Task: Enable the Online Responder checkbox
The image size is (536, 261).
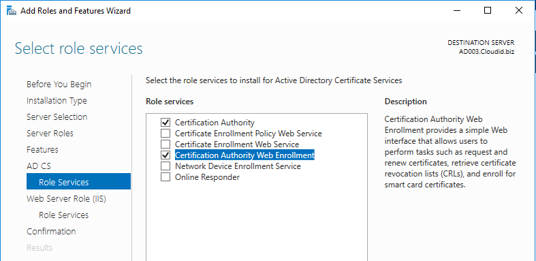Action: [165, 177]
